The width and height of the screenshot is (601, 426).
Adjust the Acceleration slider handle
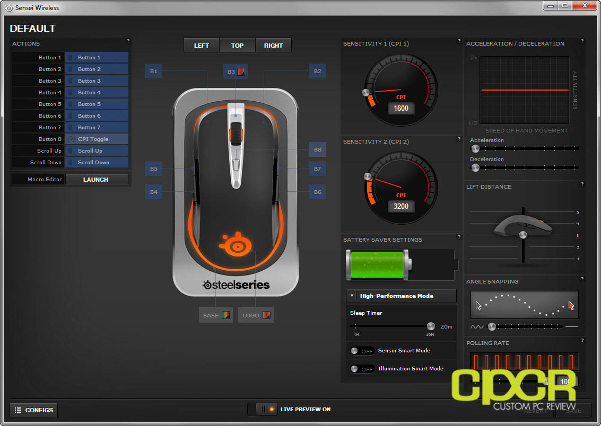click(x=475, y=148)
